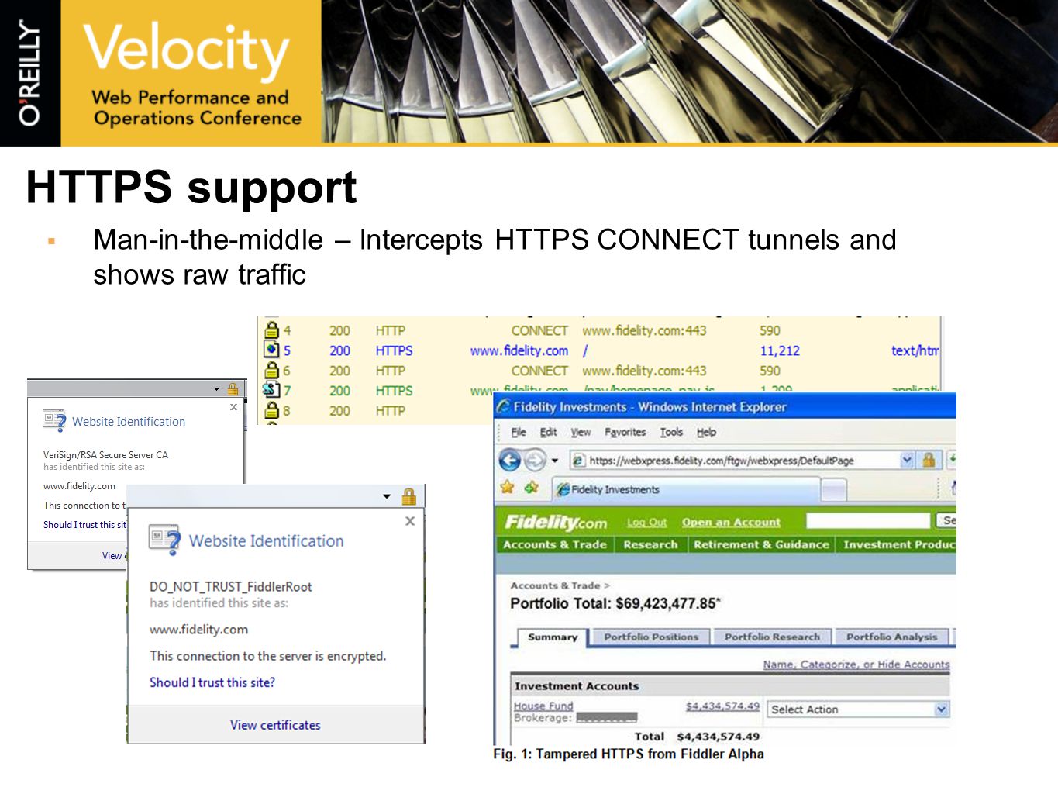Click the Favorites star icon

508,488
